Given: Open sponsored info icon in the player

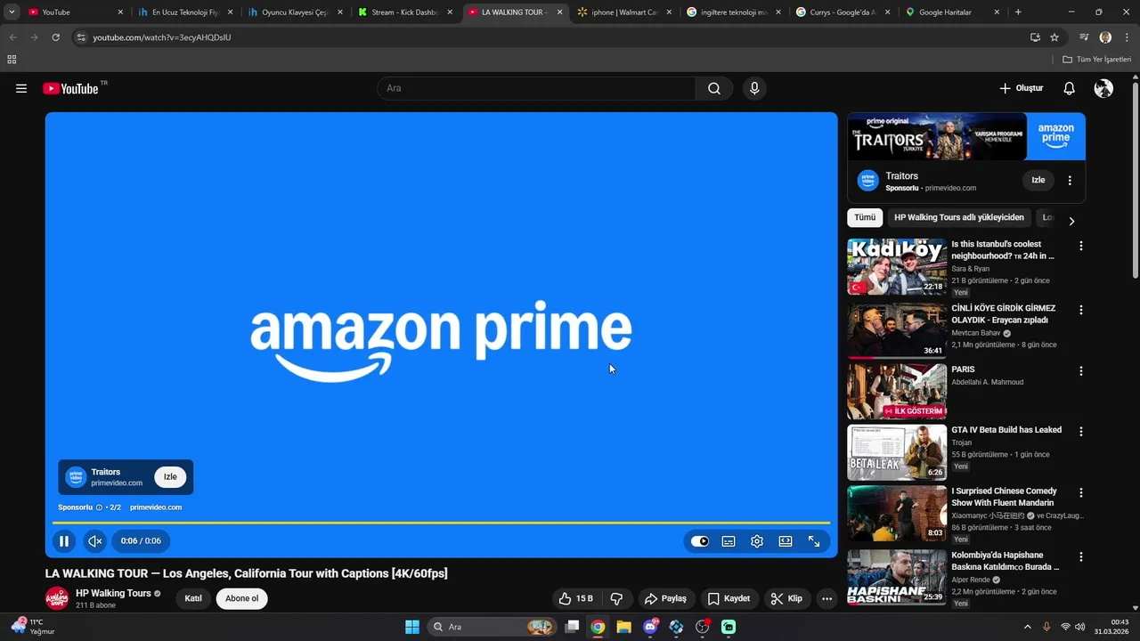Looking at the screenshot, I should click(99, 507).
